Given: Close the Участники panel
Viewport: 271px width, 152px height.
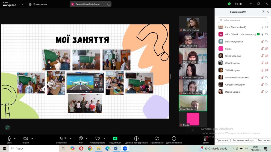Looking at the screenshot, I should tap(268, 12).
